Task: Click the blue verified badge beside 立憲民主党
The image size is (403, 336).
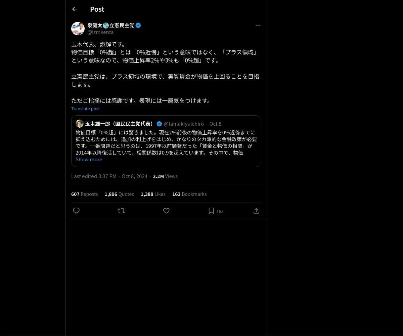Action: pos(138,25)
